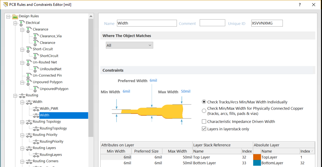The height and width of the screenshot is (167, 322).
Task: Click the Width category icon
Action: tap(29, 102)
